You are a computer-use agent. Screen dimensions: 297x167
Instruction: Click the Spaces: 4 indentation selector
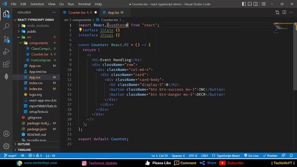pyautogui.click(x=178, y=156)
